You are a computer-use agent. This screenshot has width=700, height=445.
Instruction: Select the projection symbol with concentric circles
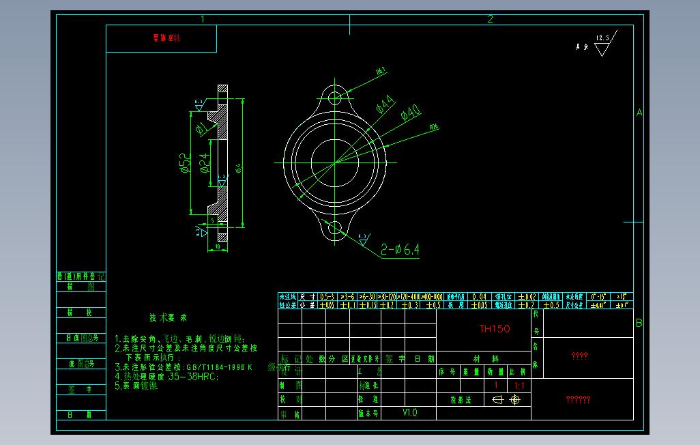(x=515, y=399)
